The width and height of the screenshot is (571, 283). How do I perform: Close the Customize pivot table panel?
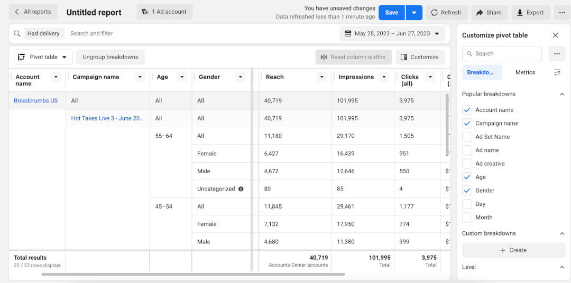coord(555,35)
